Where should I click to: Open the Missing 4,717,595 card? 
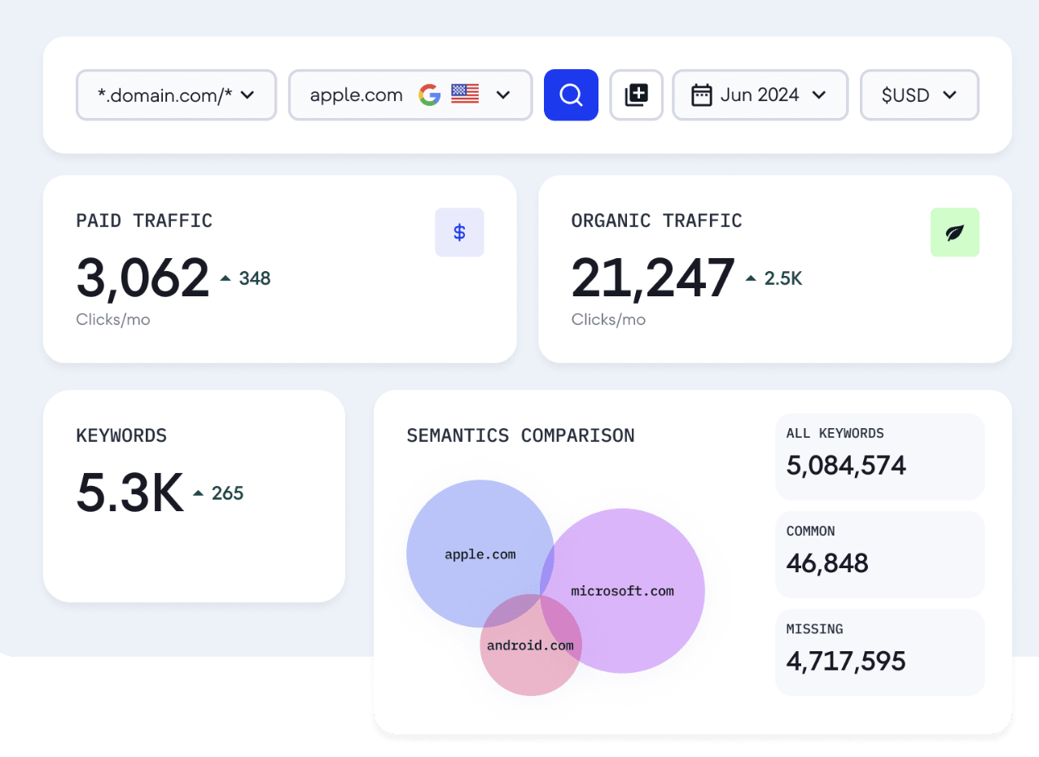tap(879, 652)
